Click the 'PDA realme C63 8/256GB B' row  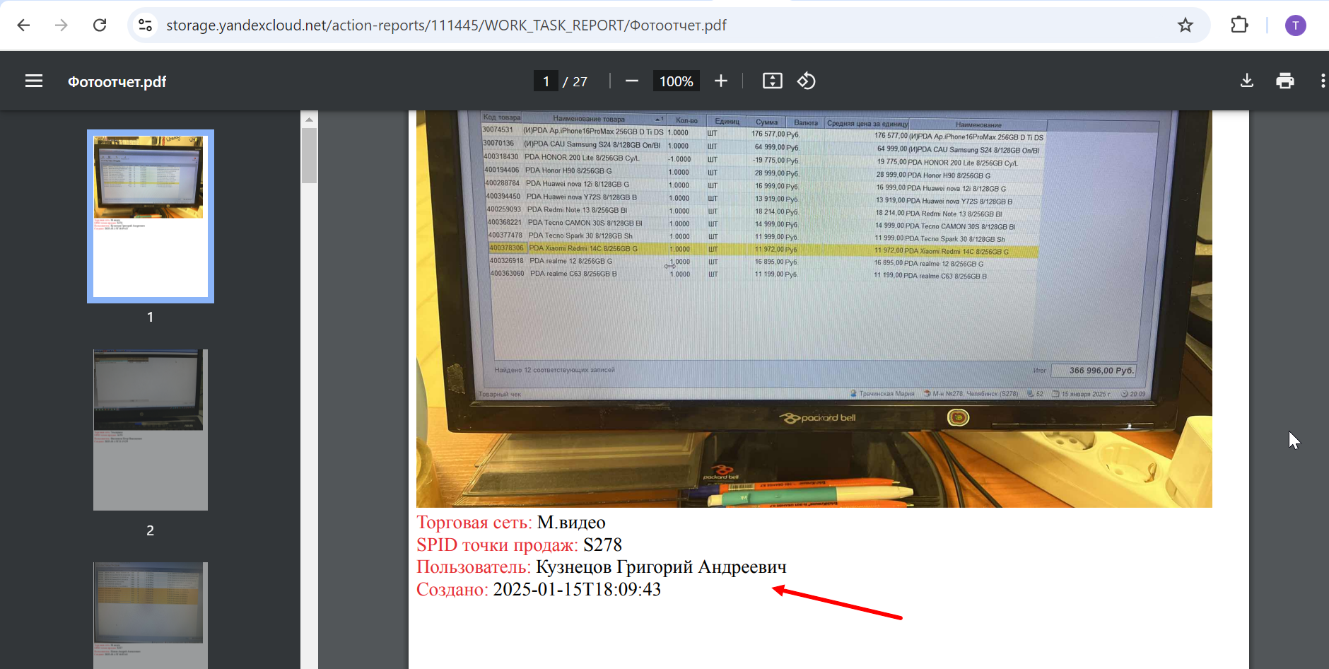pyautogui.click(x=738, y=274)
